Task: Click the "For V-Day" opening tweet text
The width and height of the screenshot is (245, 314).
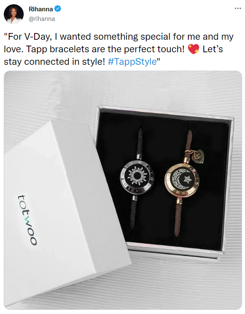Action: click(x=27, y=37)
